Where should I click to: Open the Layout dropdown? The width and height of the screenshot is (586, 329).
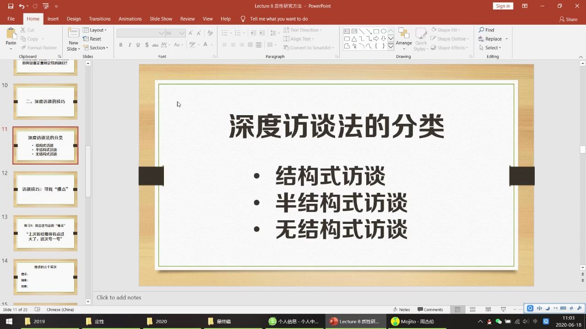pyautogui.click(x=95, y=30)
